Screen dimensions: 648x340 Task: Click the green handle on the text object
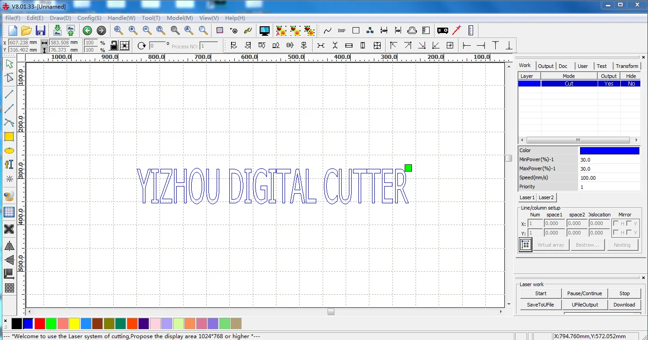pyautogui.click(x=408, y=168)
